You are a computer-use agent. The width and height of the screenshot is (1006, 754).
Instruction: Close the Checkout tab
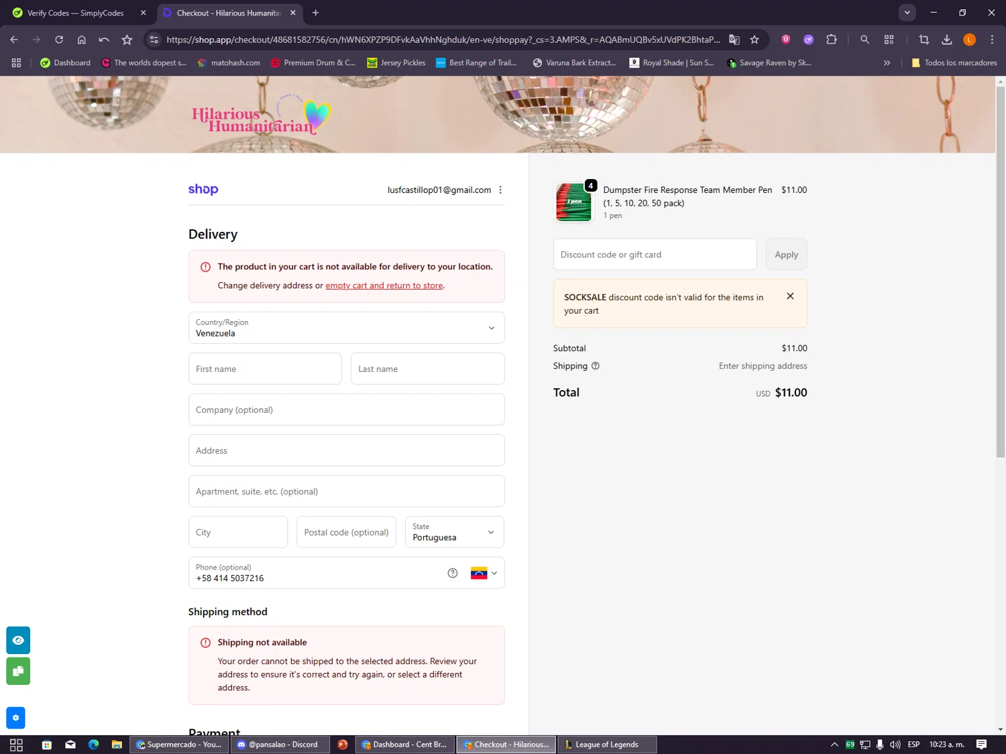coord(293,13)
